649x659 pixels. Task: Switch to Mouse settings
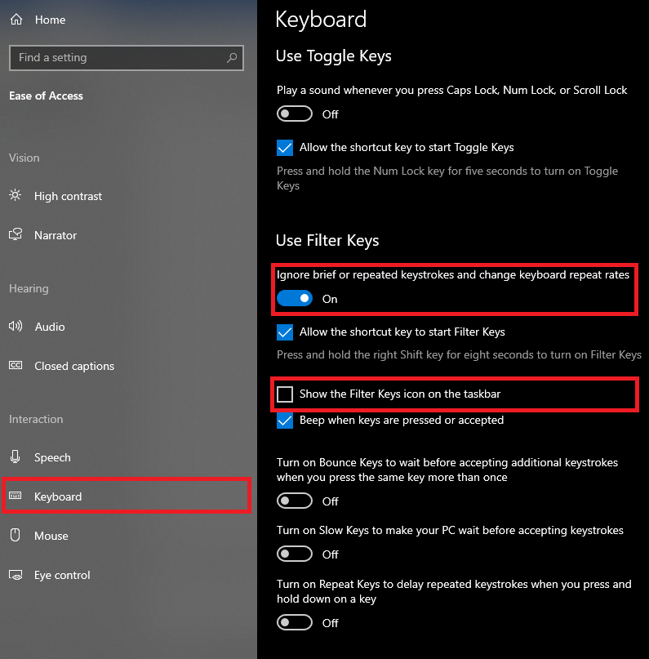coord(51,536)
